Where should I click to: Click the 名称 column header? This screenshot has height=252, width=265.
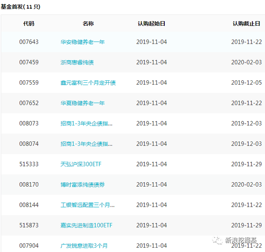click(x=88, y=24)
